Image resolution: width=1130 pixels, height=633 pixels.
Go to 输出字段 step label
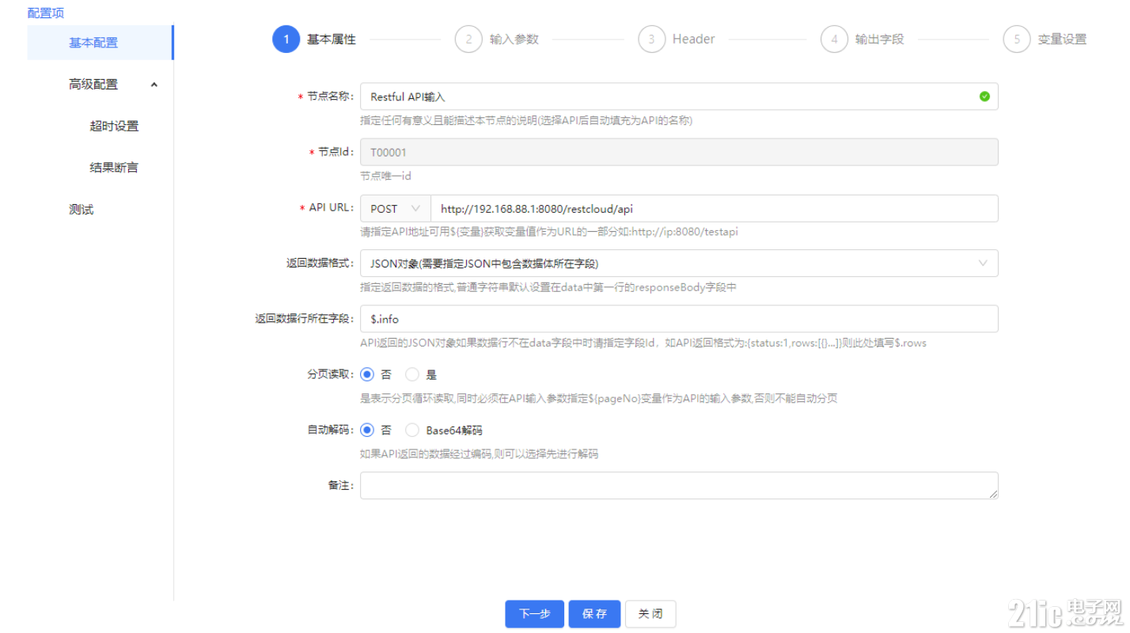coord(879,39)
